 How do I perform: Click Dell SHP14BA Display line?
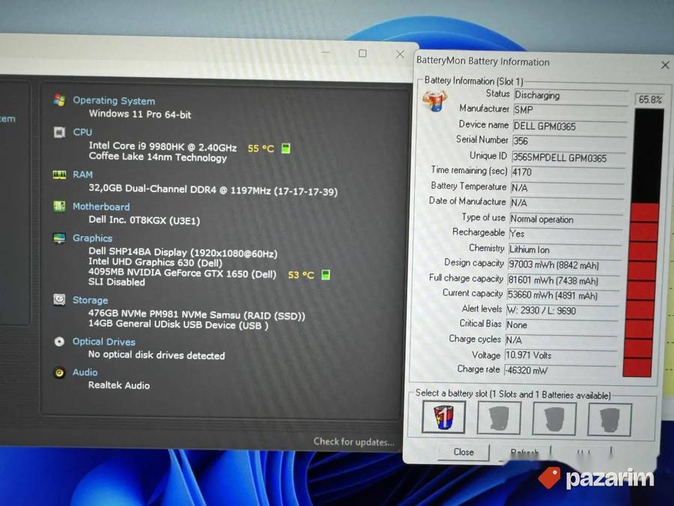point(183,253)
